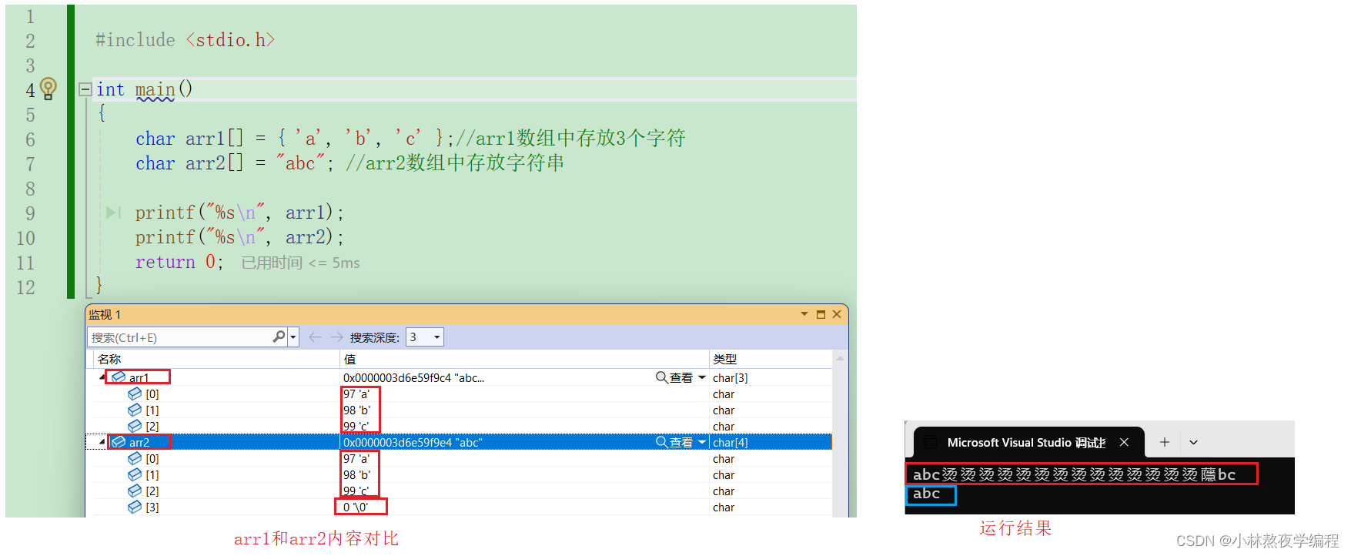Click the printf arr1 line of code
This screenshot has width=1351, height=556.
(239, 213)
